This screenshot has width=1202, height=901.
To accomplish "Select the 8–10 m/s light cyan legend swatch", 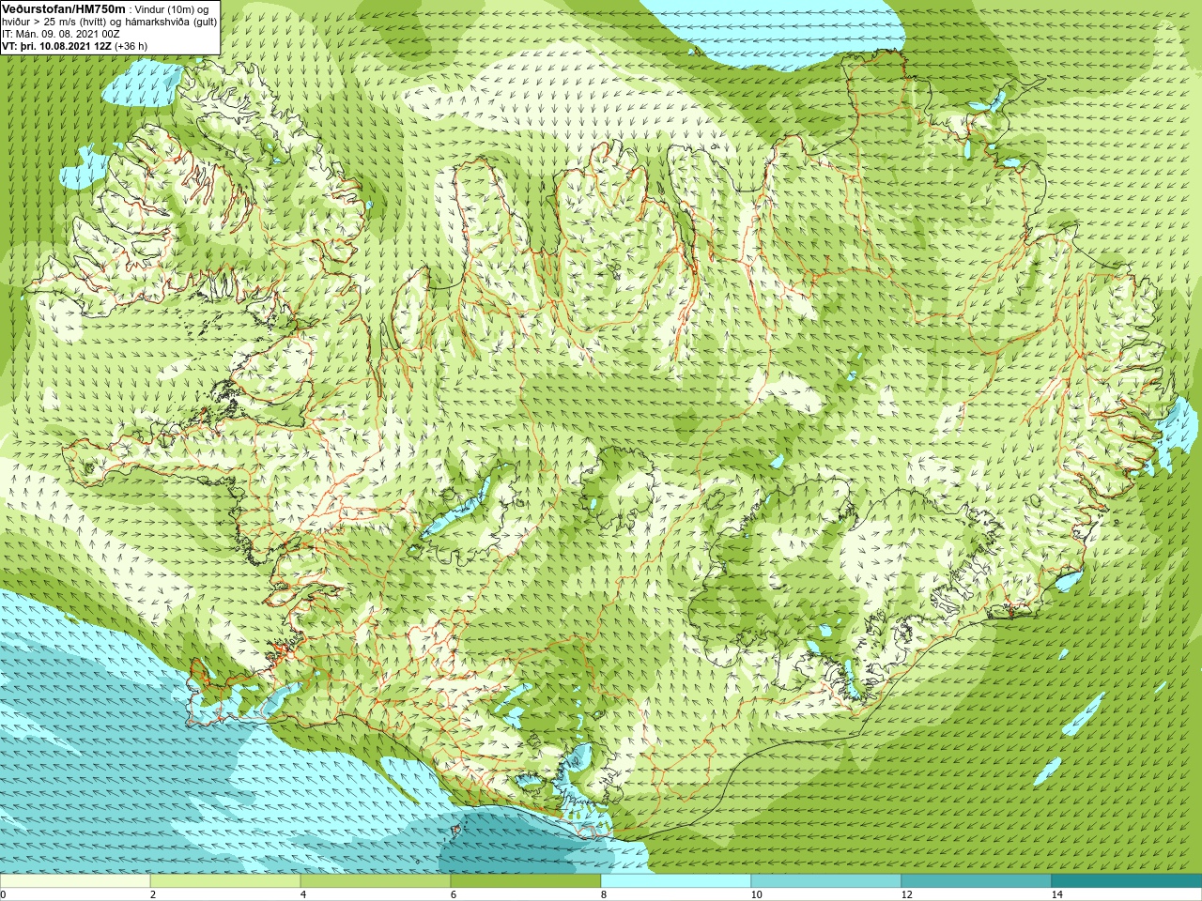I will coord(676,881).
